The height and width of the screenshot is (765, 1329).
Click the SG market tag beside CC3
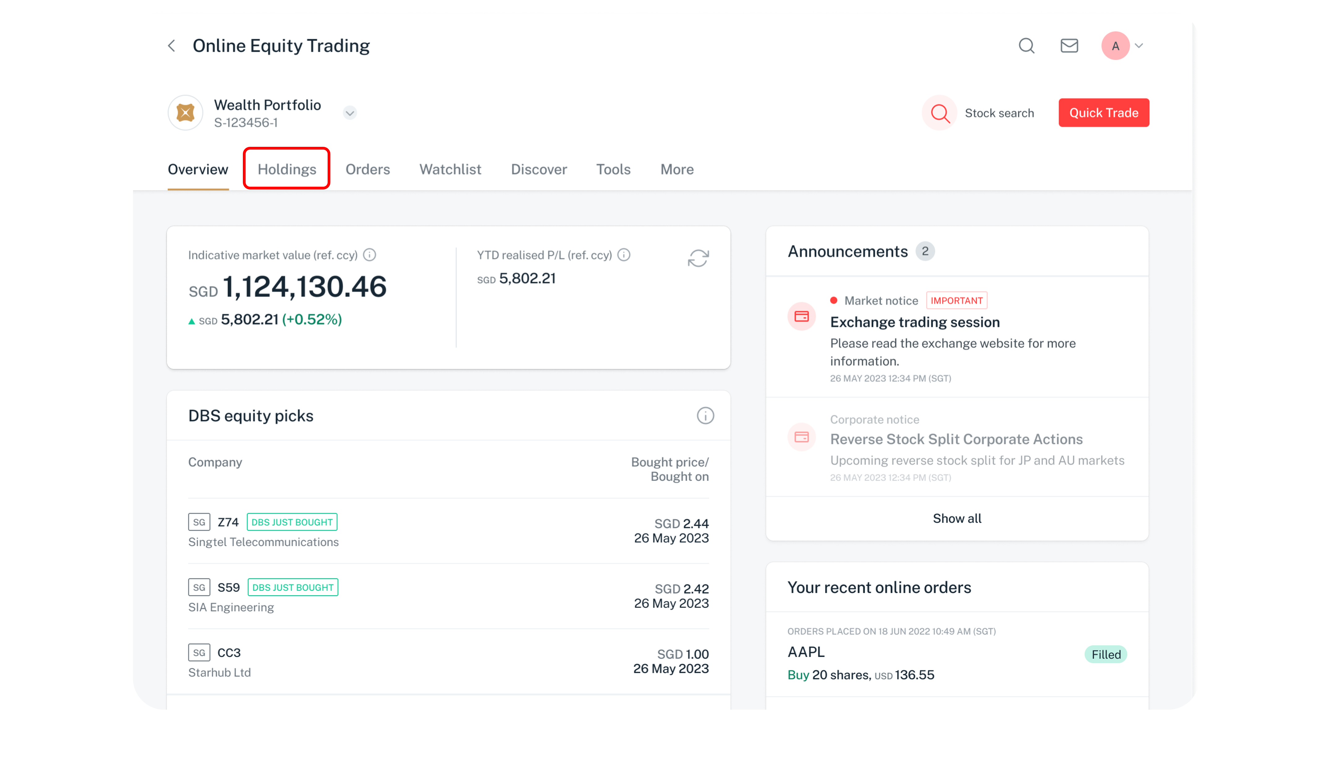click(199, 652)
